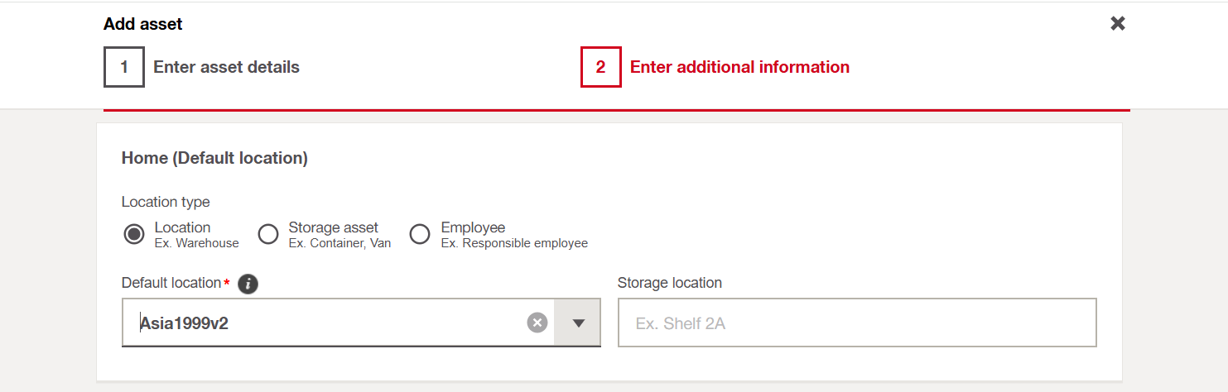
Task: Click the Add asset title text
Action: 143,24
